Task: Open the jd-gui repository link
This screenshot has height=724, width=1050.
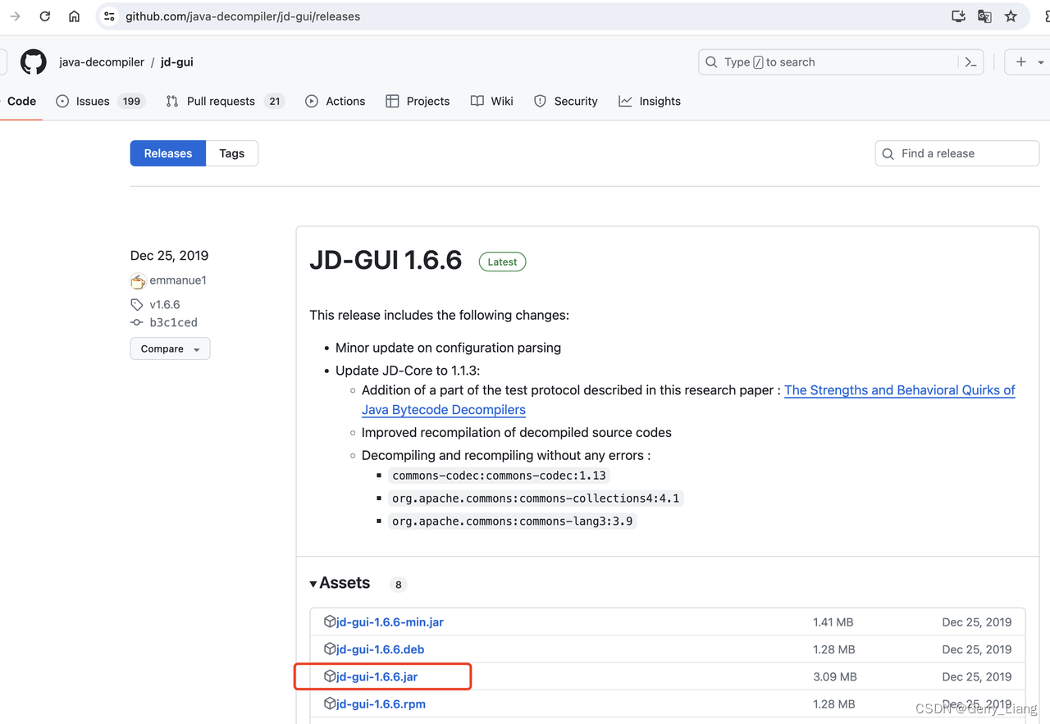Action: (x=178, y=62)
